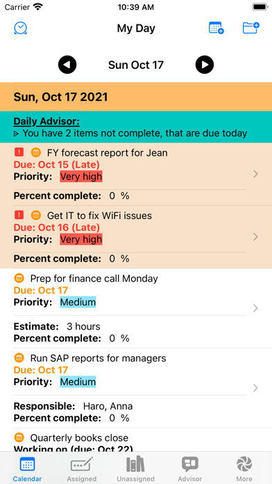This screenshot has width=272, height=484.
Task: Select the Very high priority tag on FY forecast
Action: 81,177
